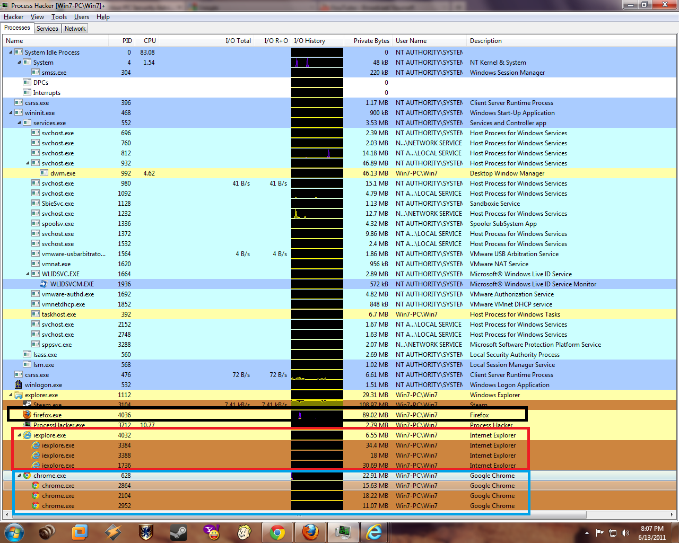
Task: Click the icon of iexplore.exe PID 3384
Action: coord(36,445)
